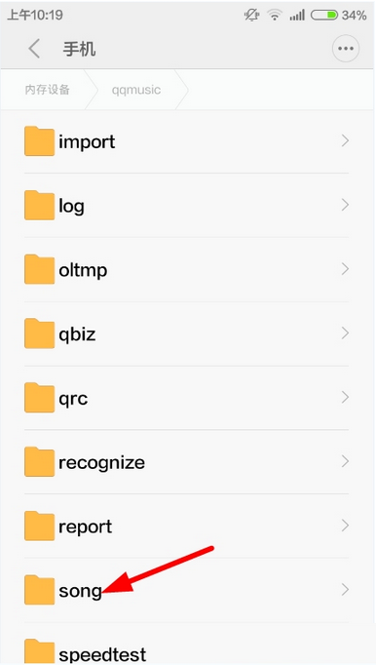
Task: Open the speedtest folder
Action: tap(187, 652)
